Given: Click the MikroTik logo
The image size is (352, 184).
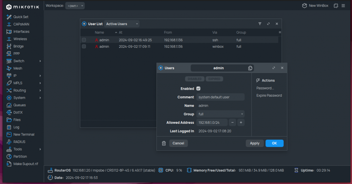Looking at the screenshot, I should [22, 7].
